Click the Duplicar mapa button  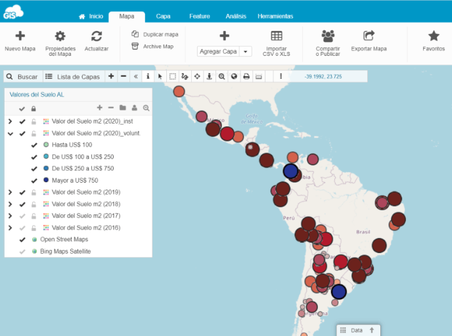tap(155, 34)
